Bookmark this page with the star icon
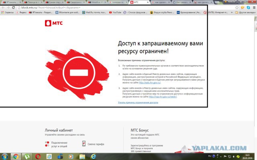Screen dimensions: 257x160 pyautogui.click(x=237, y=8)
